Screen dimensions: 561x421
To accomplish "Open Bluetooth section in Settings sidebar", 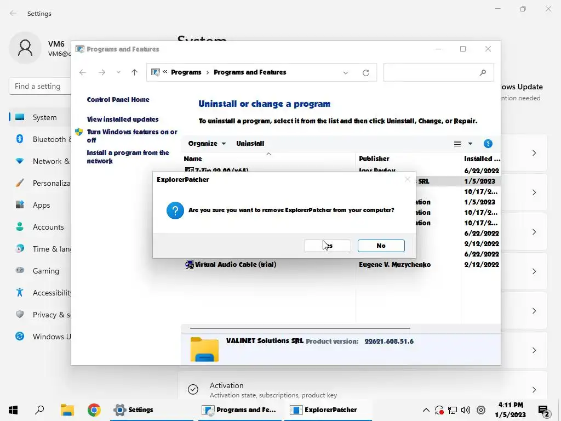I will (x=40, y=139).
